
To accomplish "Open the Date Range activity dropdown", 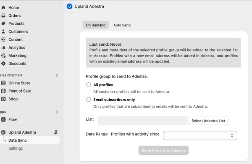I will pos(200,135).
